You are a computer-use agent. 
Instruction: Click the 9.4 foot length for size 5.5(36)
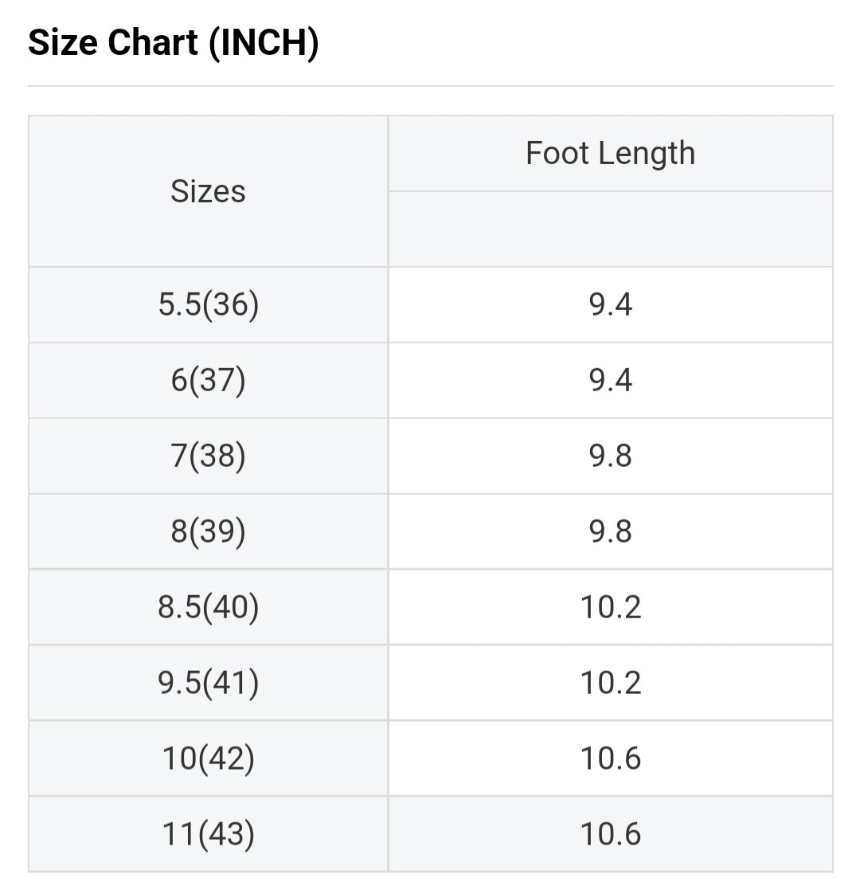(610, 305)
